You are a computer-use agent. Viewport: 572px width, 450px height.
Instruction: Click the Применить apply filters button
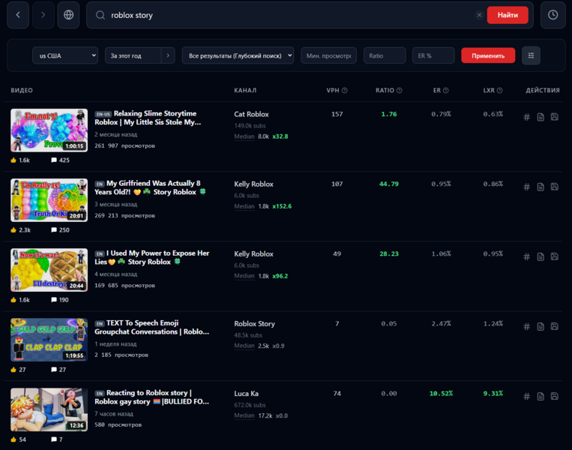tap(488, 55)
